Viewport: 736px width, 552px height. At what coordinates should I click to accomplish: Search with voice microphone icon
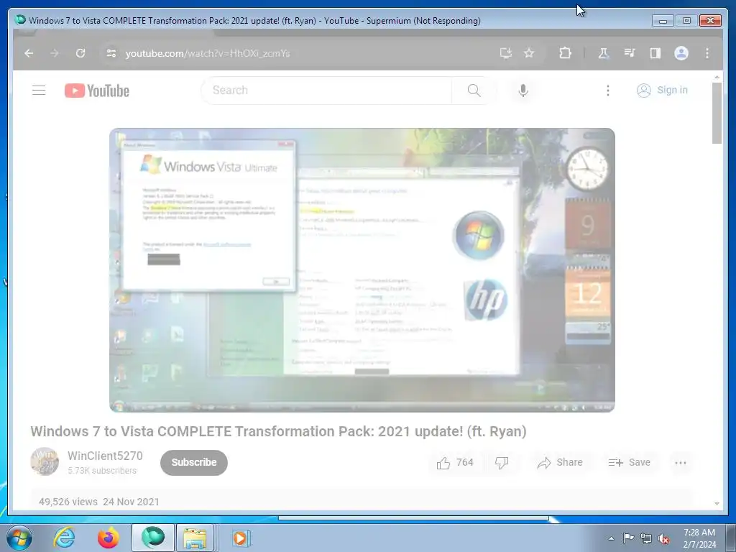(x=523, y=90)
